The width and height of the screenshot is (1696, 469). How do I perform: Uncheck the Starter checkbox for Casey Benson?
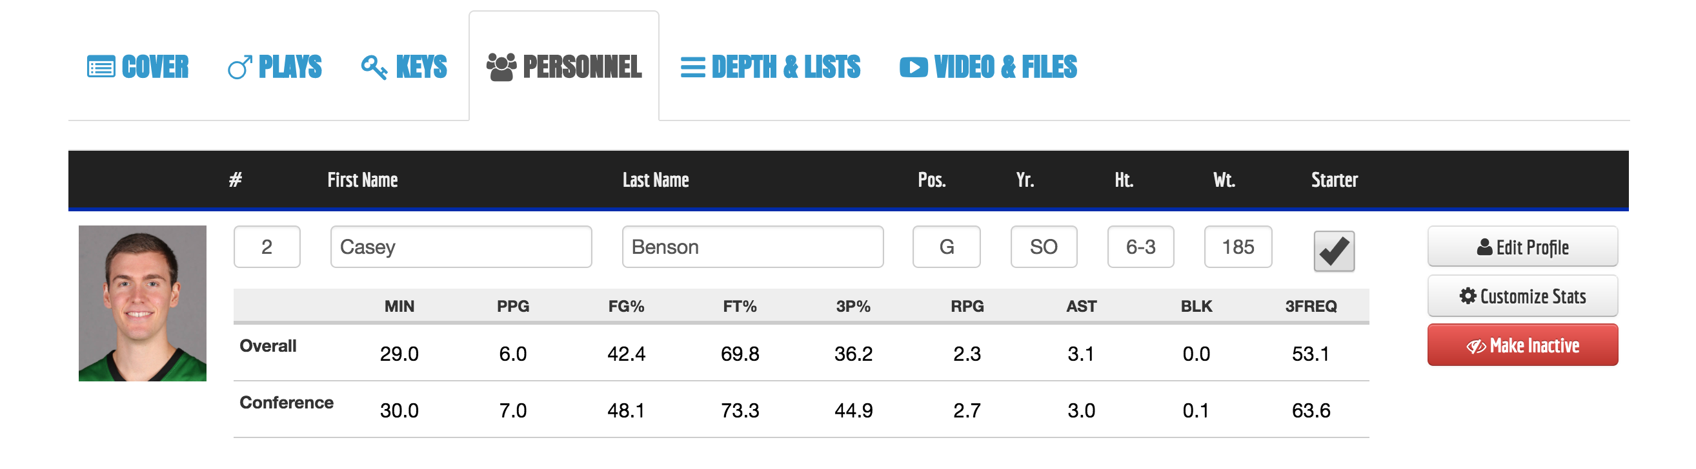click(x=1333, y=251)
